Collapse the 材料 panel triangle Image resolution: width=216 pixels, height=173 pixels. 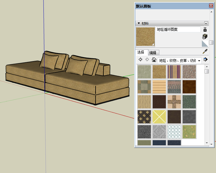pos(139,23)
